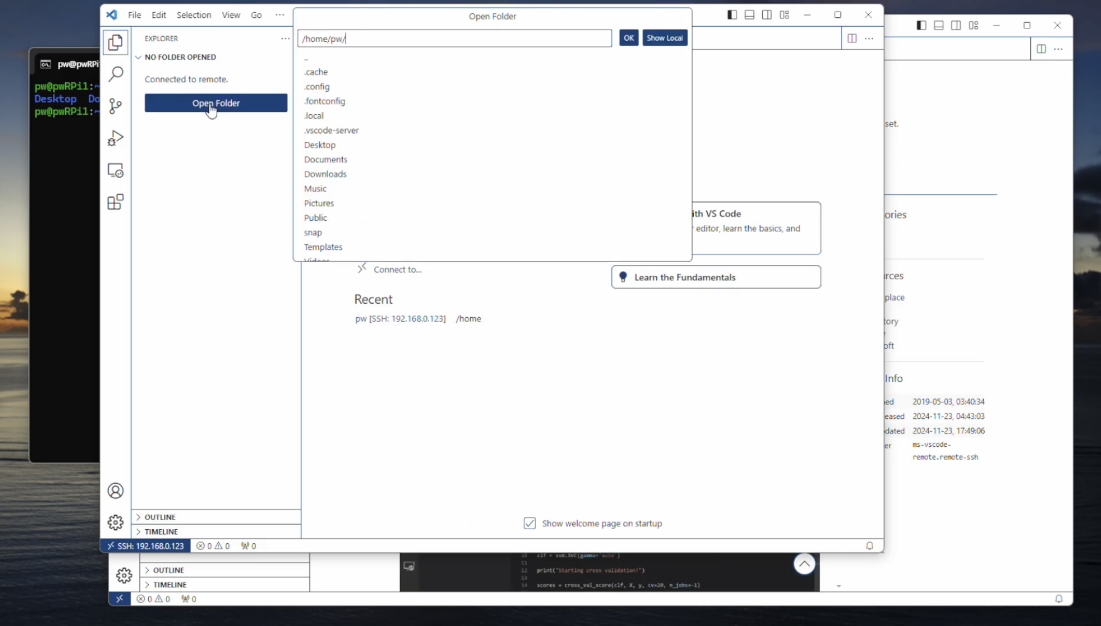Open the Remote Explorer view
The width and height of the screenshot is (1101, 626).
pyautogui.click(x=115, y=170)
